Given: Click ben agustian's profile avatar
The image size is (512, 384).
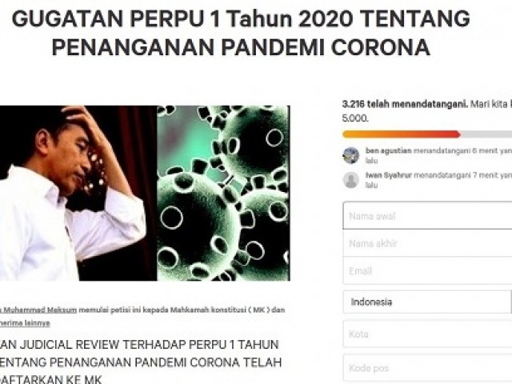Looking at the screenshot, I should pyautogui.click(x=351, y=155).
